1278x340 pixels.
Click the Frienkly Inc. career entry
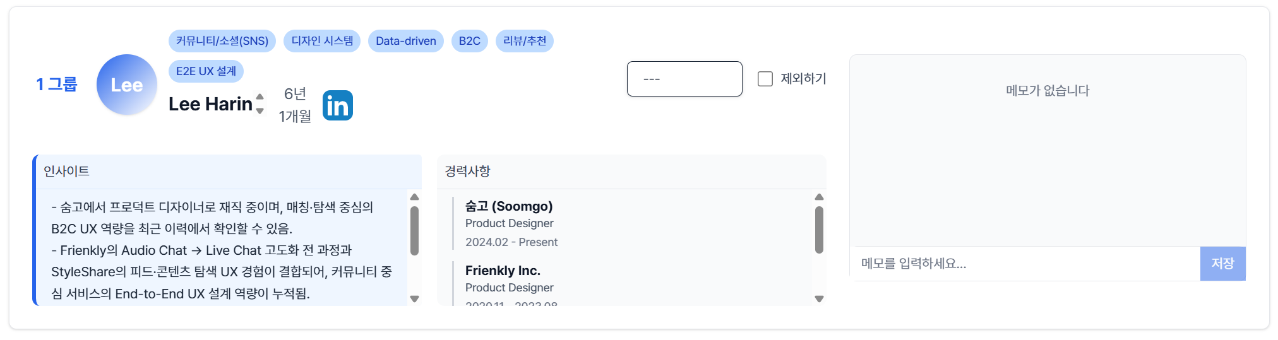(503, 271)
